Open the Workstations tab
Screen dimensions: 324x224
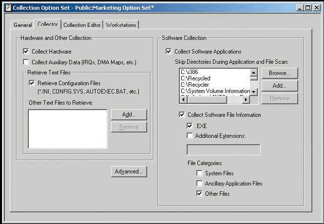click(x=121, y=25)
